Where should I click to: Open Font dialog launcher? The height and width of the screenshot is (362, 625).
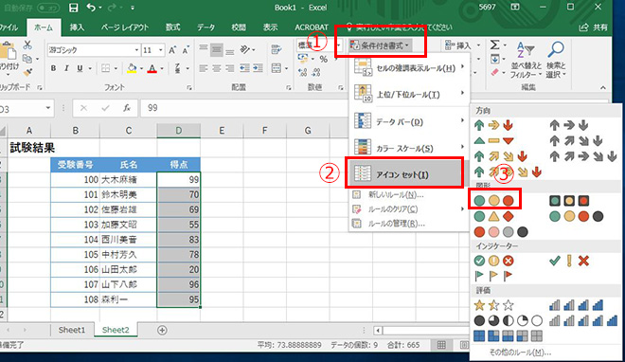[189, 88]
